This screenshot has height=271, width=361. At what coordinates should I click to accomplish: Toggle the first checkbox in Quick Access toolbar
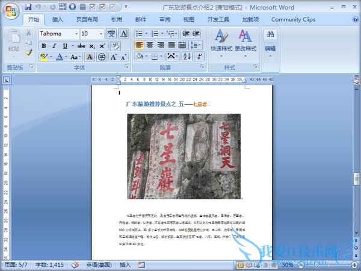92,7
